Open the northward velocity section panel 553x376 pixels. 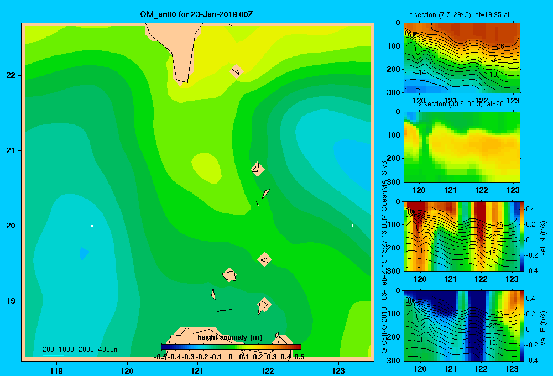[462, 236]
